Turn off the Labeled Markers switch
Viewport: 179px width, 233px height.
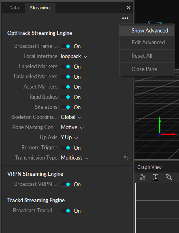pyautogui.click(x=65, y=67)
